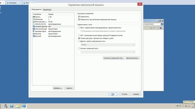The height and width of the screenshot is (109, 195).
Task: Click the view options icon in background window
Action: (151, 28)
